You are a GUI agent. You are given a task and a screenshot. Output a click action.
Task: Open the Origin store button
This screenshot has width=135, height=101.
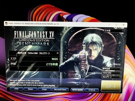44,89
